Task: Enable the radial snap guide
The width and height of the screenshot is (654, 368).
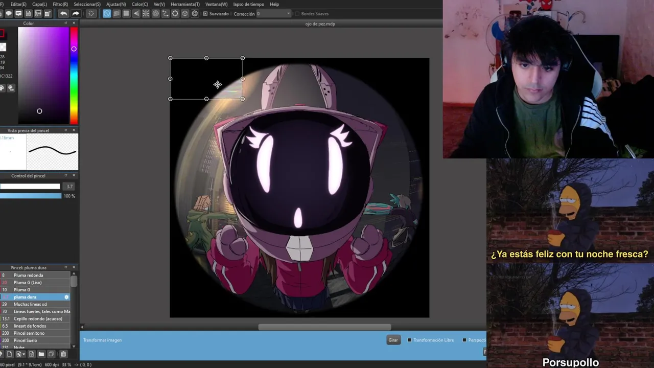Action: [x=146, y=14]
